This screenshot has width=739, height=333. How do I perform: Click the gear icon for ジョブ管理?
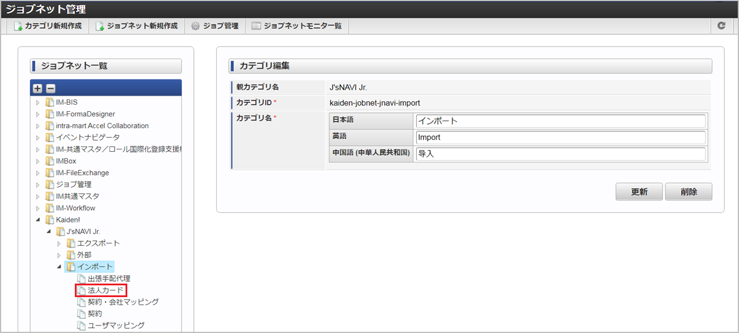tap(196, 26)
